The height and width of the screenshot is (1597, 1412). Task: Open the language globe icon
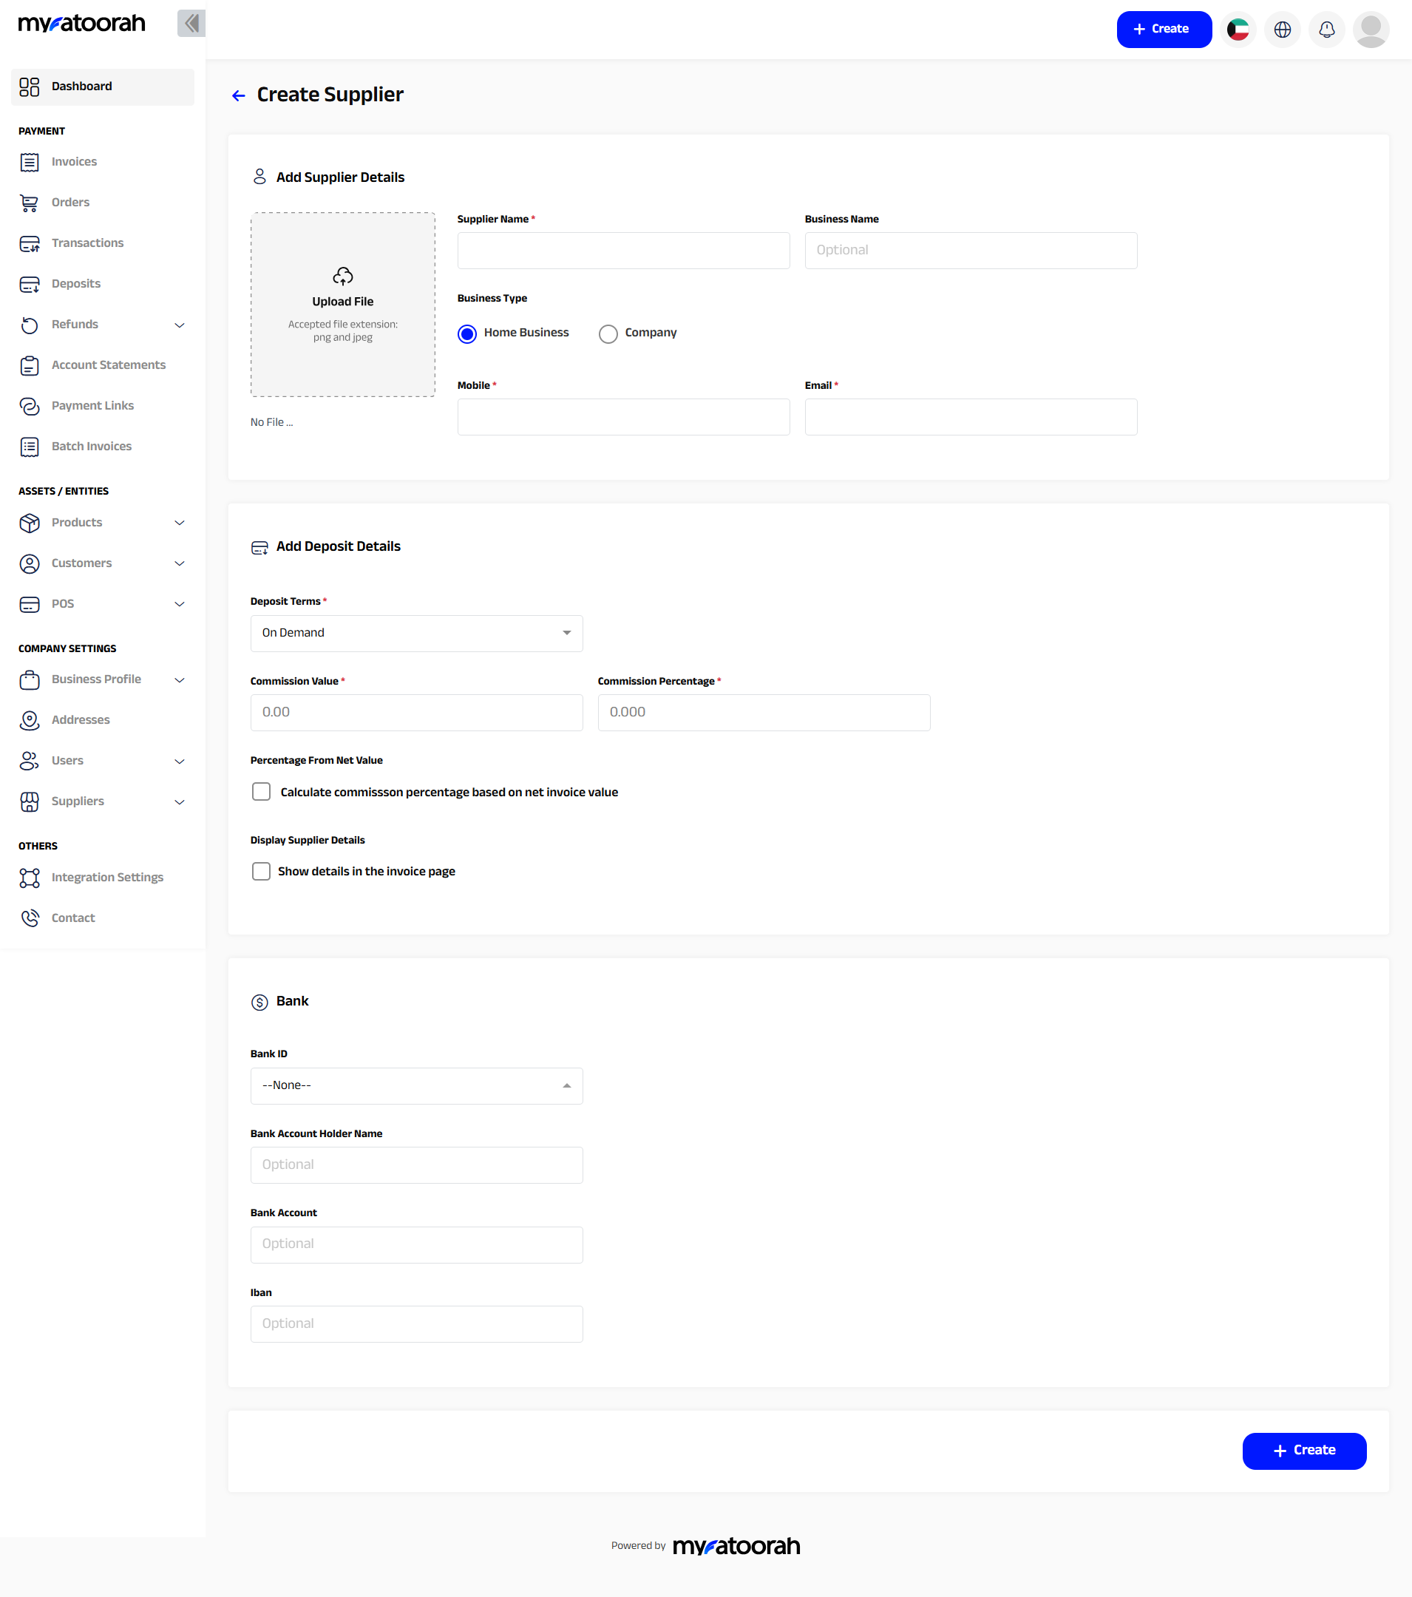tap(1283, 30)
